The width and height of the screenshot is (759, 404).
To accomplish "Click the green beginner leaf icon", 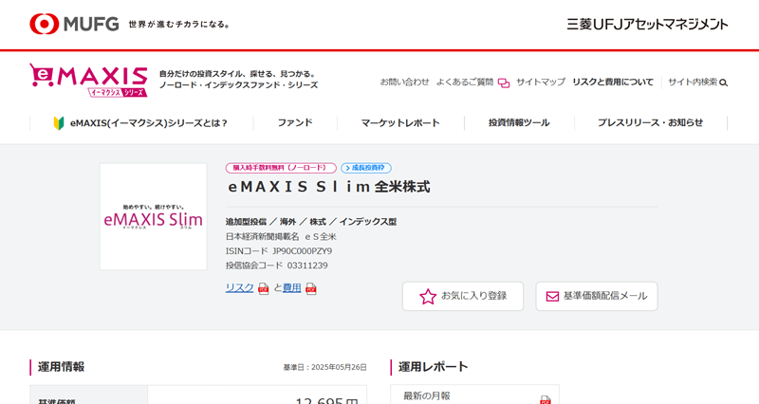I will click(59, 123).
